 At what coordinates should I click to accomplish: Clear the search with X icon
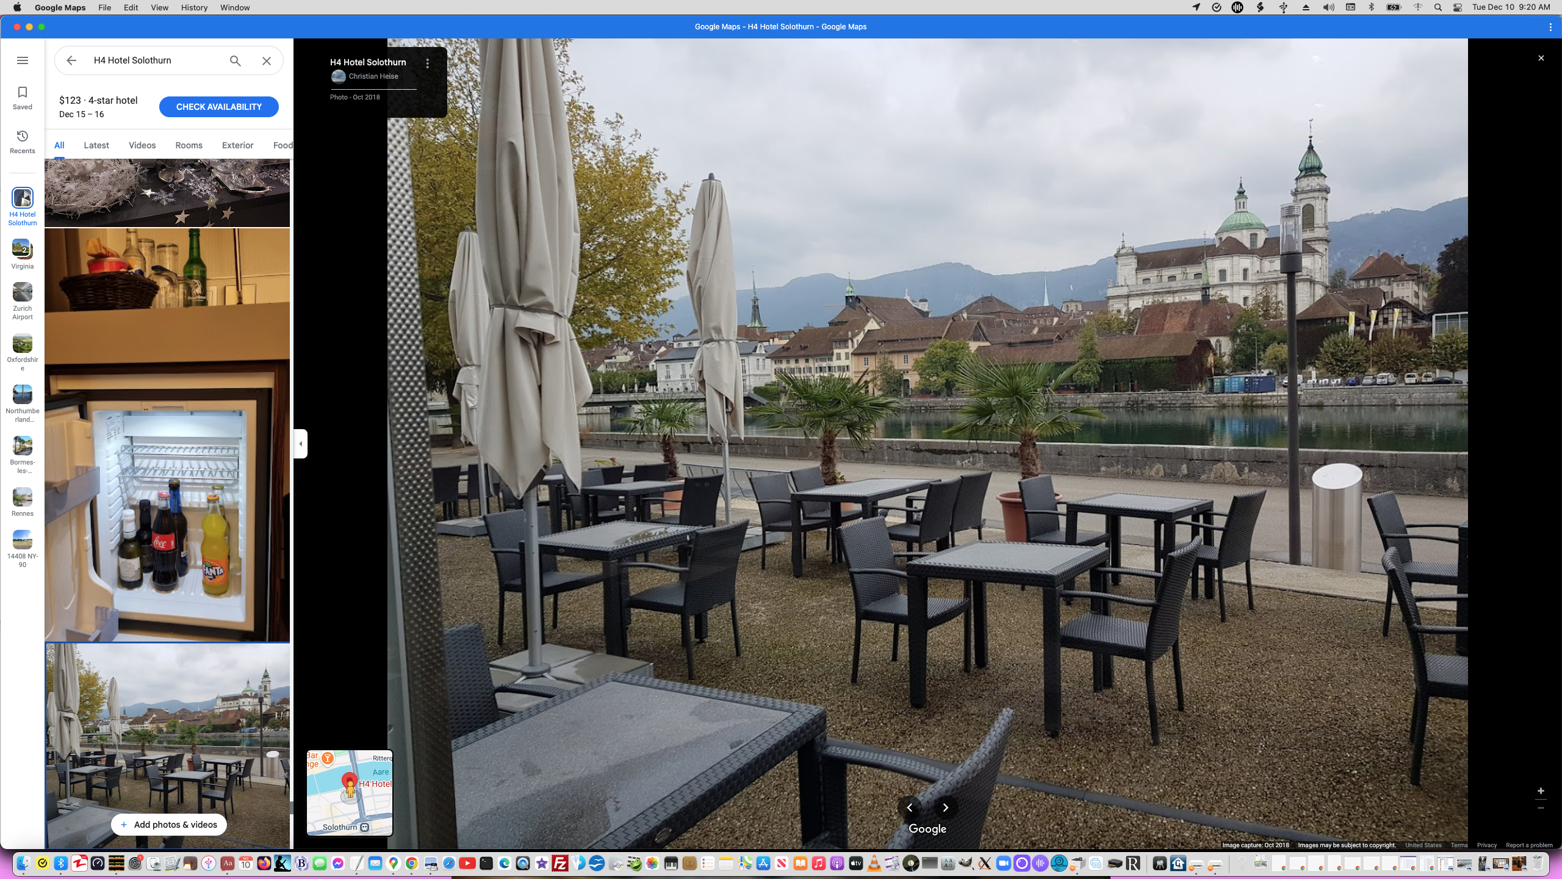[267, 60]
